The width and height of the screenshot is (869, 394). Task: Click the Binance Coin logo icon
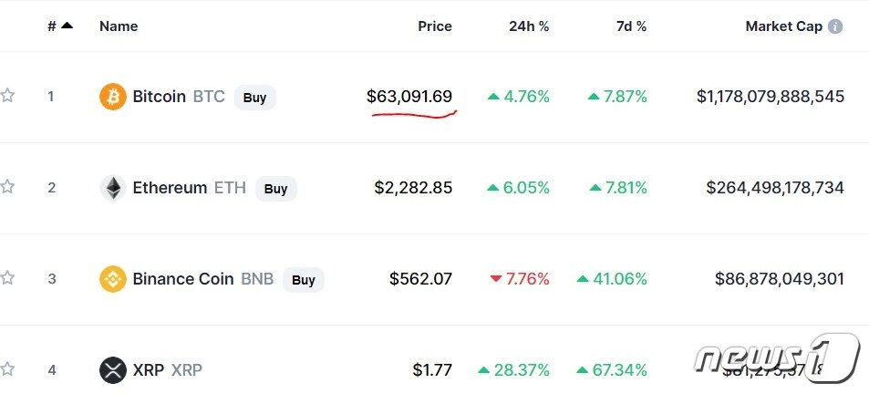[113, 279]
